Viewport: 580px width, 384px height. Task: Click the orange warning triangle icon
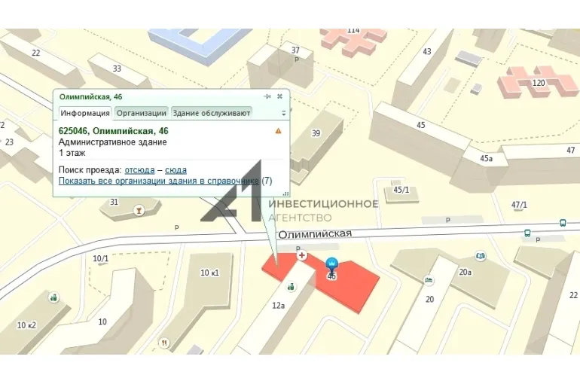278,131
